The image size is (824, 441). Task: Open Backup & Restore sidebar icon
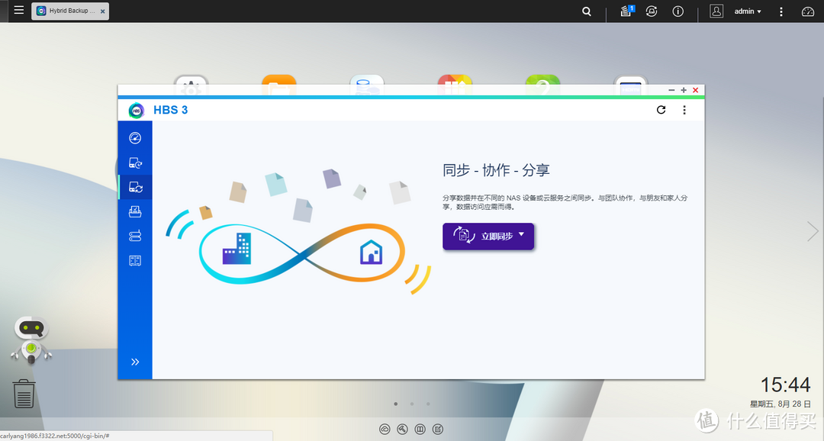135,163
